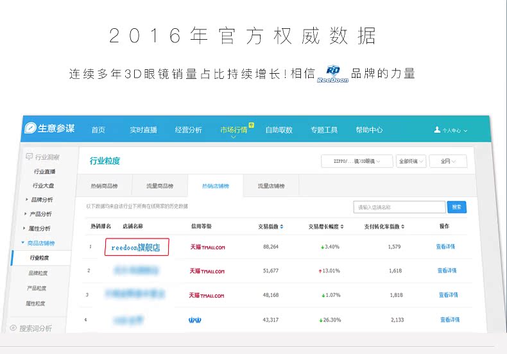Open the ZIPPO 3D眼镜 category dropdown
The image size is (507, 354).
(357, 161)
